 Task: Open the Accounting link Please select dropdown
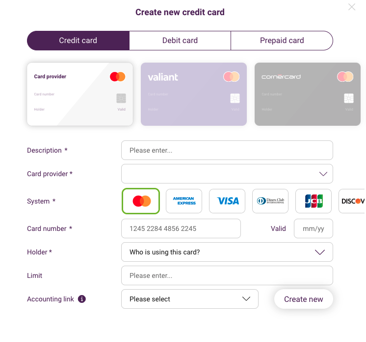(190, 299)
